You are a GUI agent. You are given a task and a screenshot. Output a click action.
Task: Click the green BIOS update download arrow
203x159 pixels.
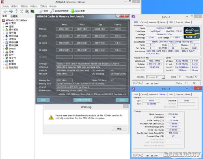(73, 11)
